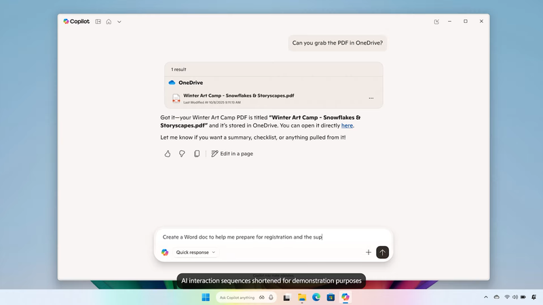
Task: Follow the 'here' link to open PDF
Action: pyautogui.click(x=347, y=125)
